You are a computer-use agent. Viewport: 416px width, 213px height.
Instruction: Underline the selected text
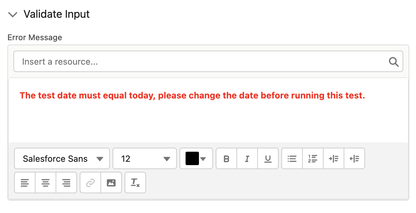pos(268,158)
